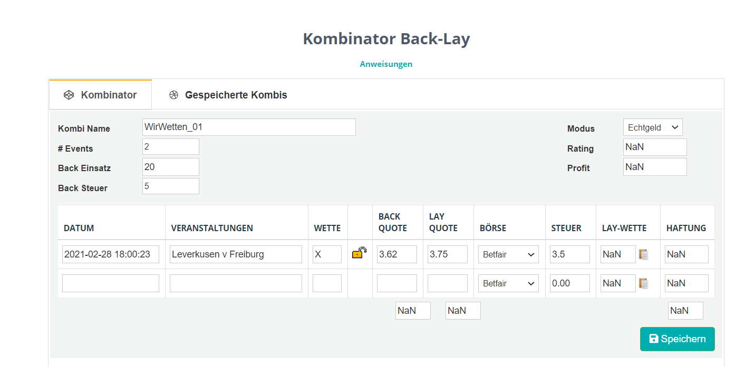Open Betfair exchange dropdown in Leverkusen row
The width and height of the screenshot is (745, 367).
tap(508, 254)
